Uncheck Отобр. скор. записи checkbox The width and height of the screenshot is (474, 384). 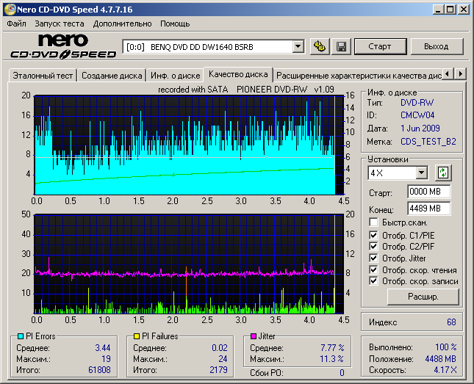(x=373, y=281)
